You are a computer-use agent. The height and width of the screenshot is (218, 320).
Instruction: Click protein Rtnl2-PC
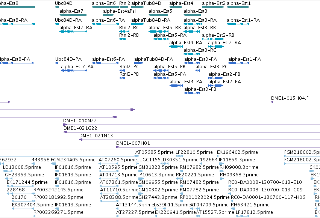[129, 67]
